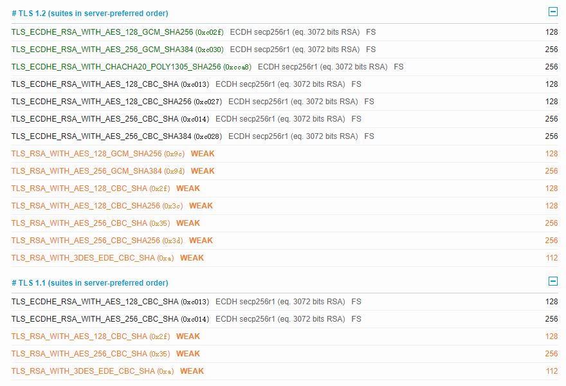This screenshot has width=566, height=386.
Task: Collapse the TLS 1.1 cipher suites section
Action: coord(552,281)
